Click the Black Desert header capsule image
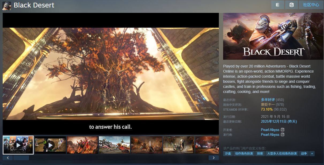The width and height of the screenshot is (324, 165). 273,36
